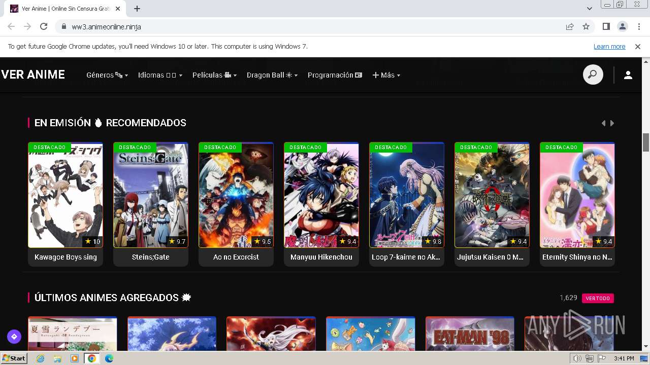
Task: Select the Kawagoe Boys sing poster
Action: [66, 195]
